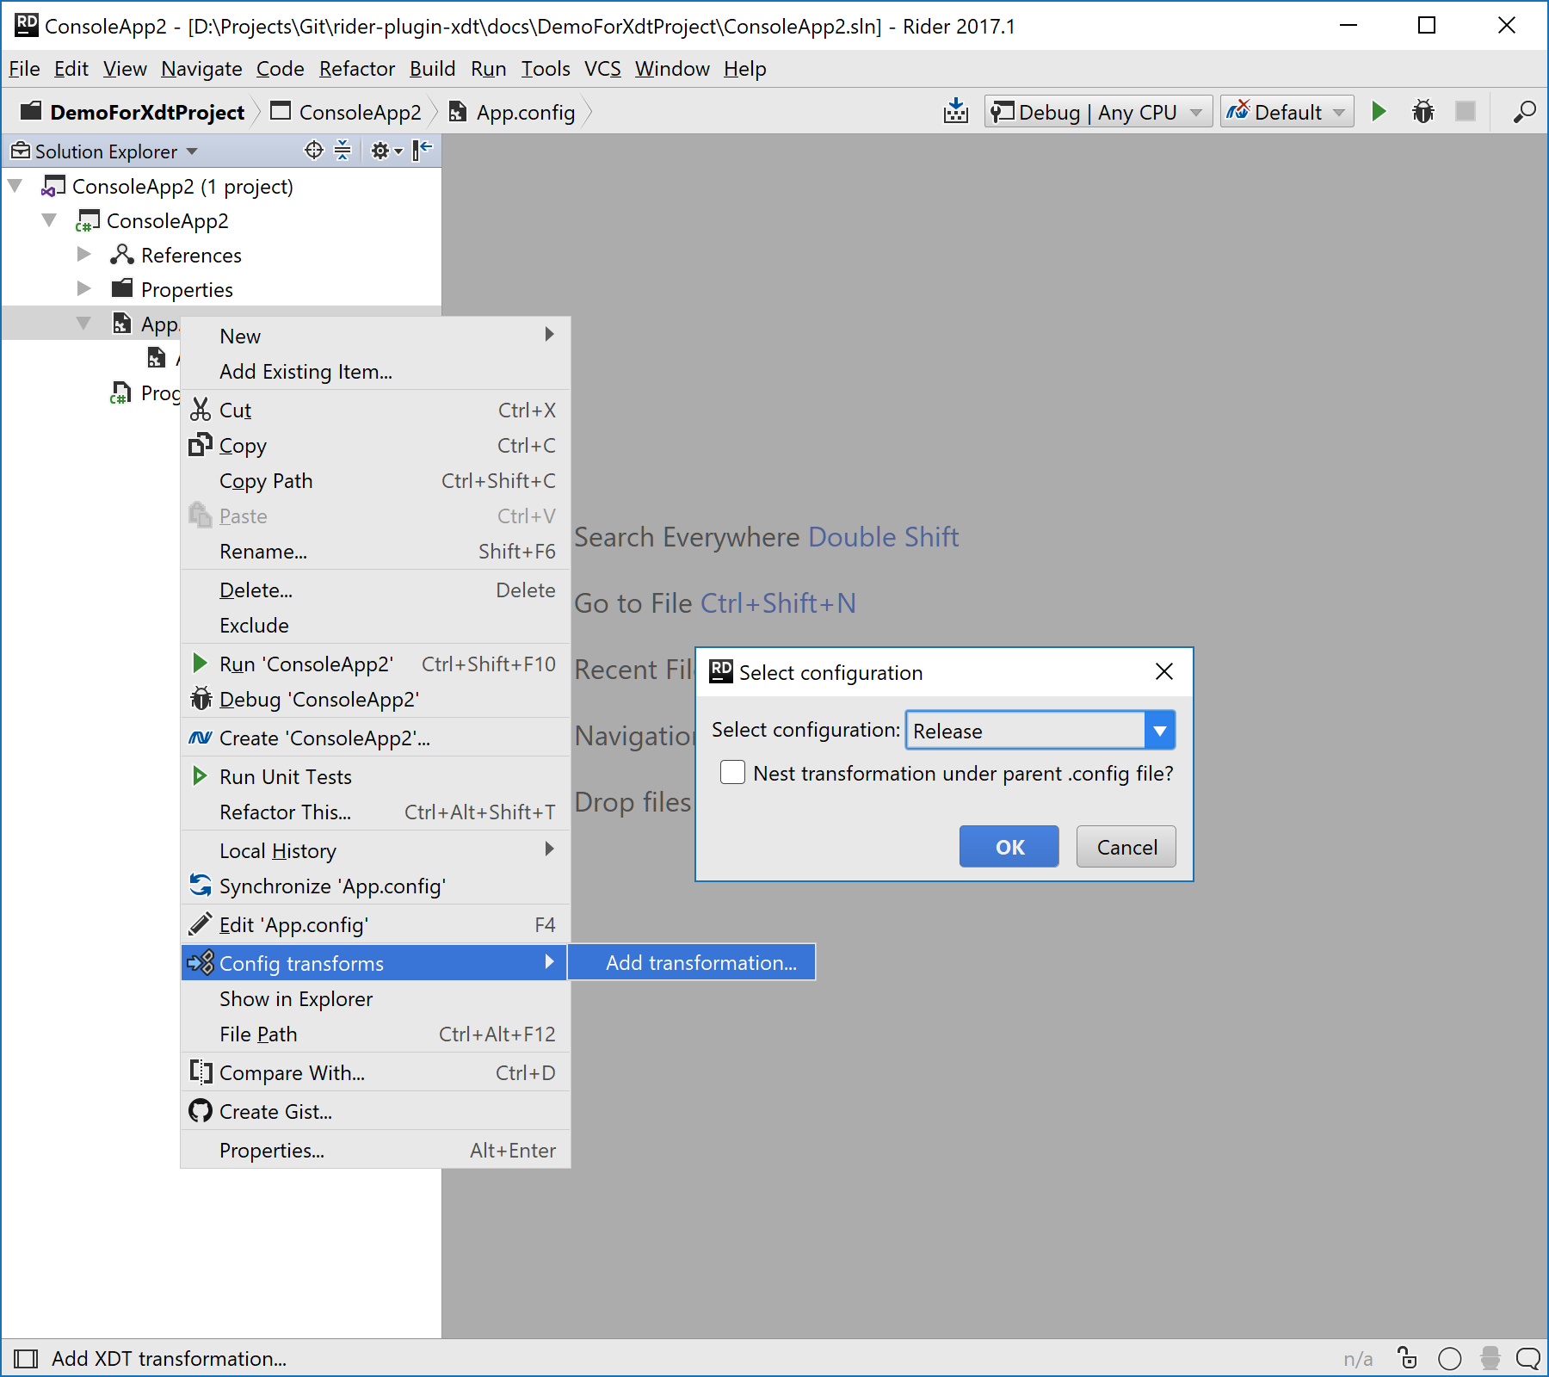Image resolution: width=1549 pixels, height=1377 pixels.
Task: Open the VCS menu
Action: click(x=602, y=69)
